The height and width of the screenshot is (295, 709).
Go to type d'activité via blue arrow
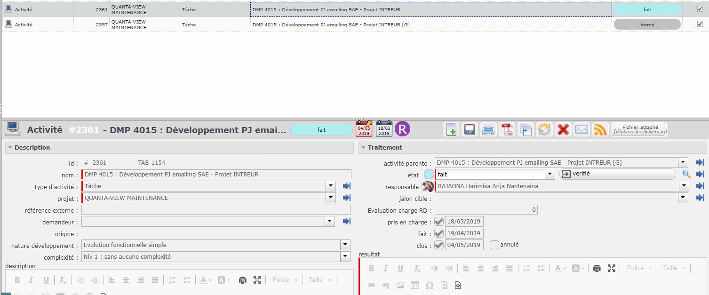pyautogui.click(x=347, y=186)
